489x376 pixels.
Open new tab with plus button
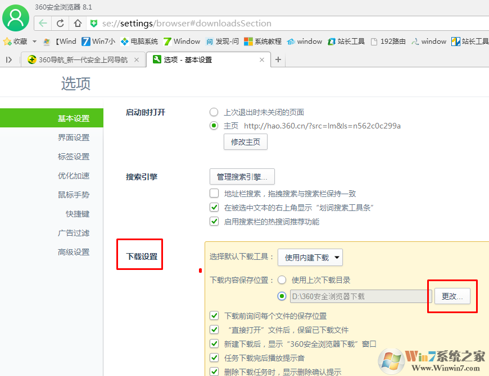pos(278,60)
